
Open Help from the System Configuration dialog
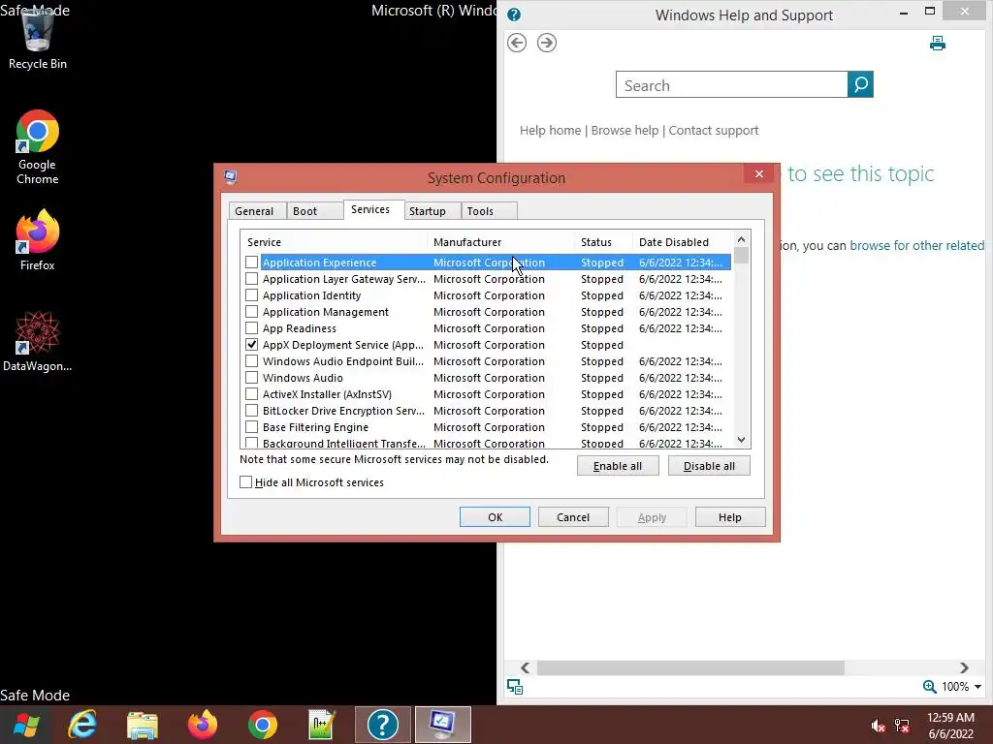[730, 517]
